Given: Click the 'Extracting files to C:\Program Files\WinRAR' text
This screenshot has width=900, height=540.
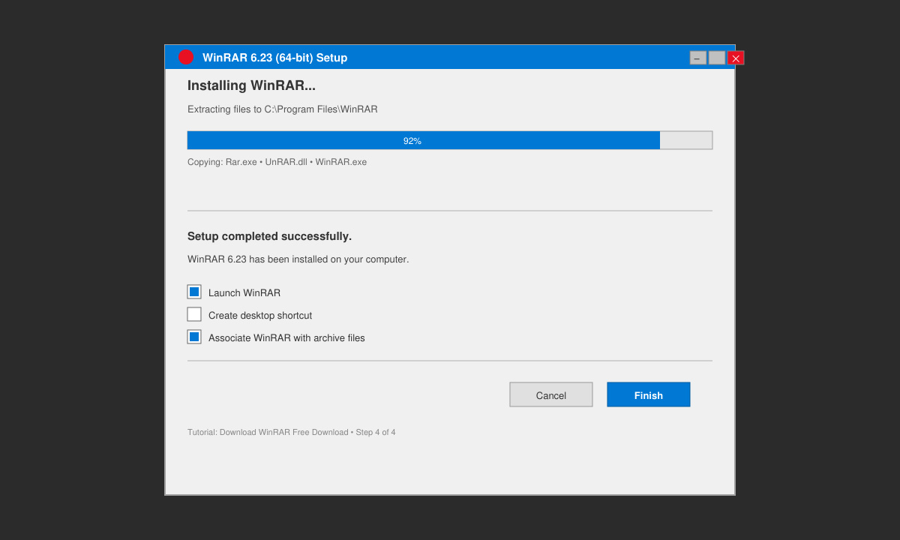Looking at the screenshot, I should point(283,109).
